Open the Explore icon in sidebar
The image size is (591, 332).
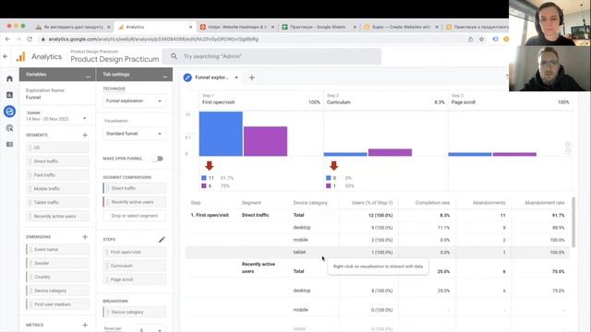(9, 112)
